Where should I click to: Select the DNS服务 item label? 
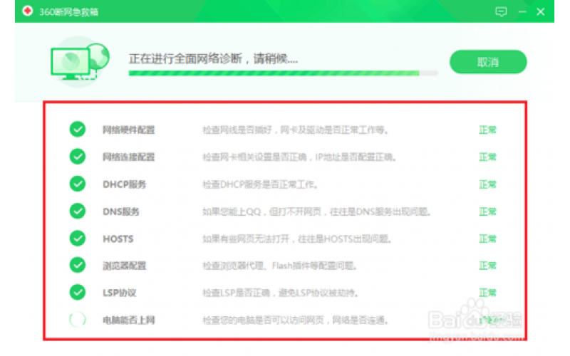121,211
